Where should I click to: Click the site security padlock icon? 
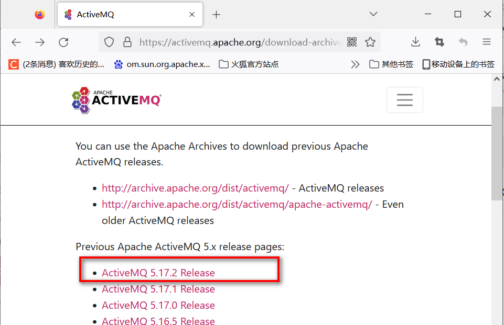coord(127,42)
